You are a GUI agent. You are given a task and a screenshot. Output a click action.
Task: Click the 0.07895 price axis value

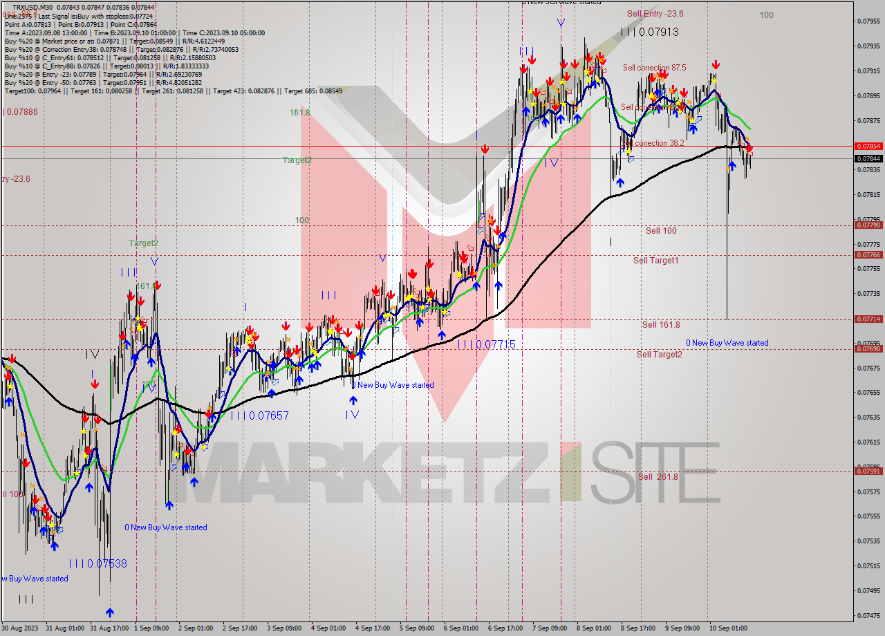pyautogui.click(x=868, y=95)
